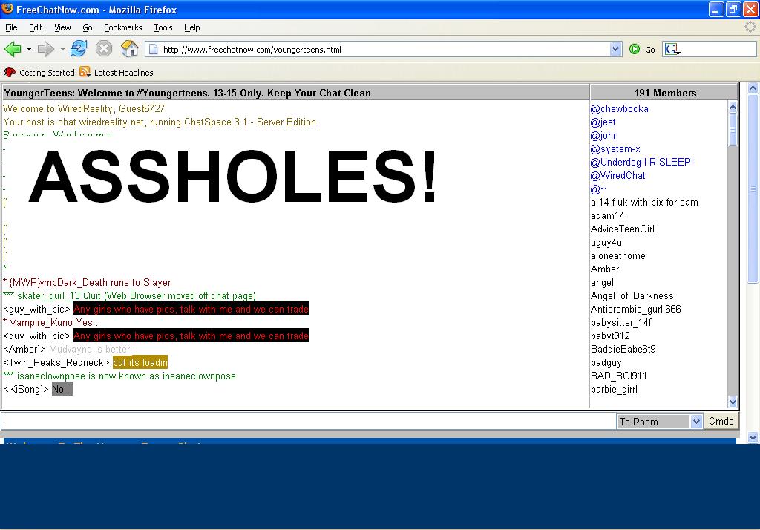Click the URL address bar text
The height and width of the screenshot is (530, 760).
252,50
